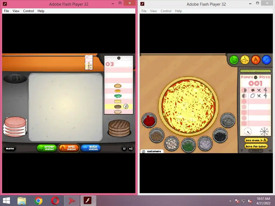The image size is (275, 206).
Task: Click green order station icon in pizza game
Action: click(234, 60)
